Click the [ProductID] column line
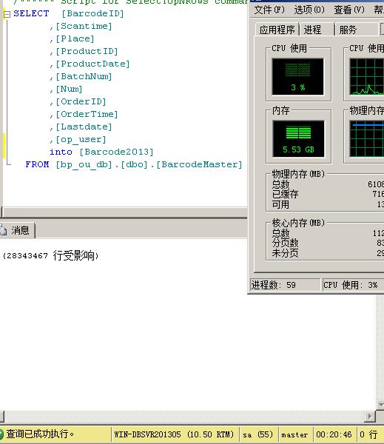This screenshot has width=384, height=444. point(87,51)
